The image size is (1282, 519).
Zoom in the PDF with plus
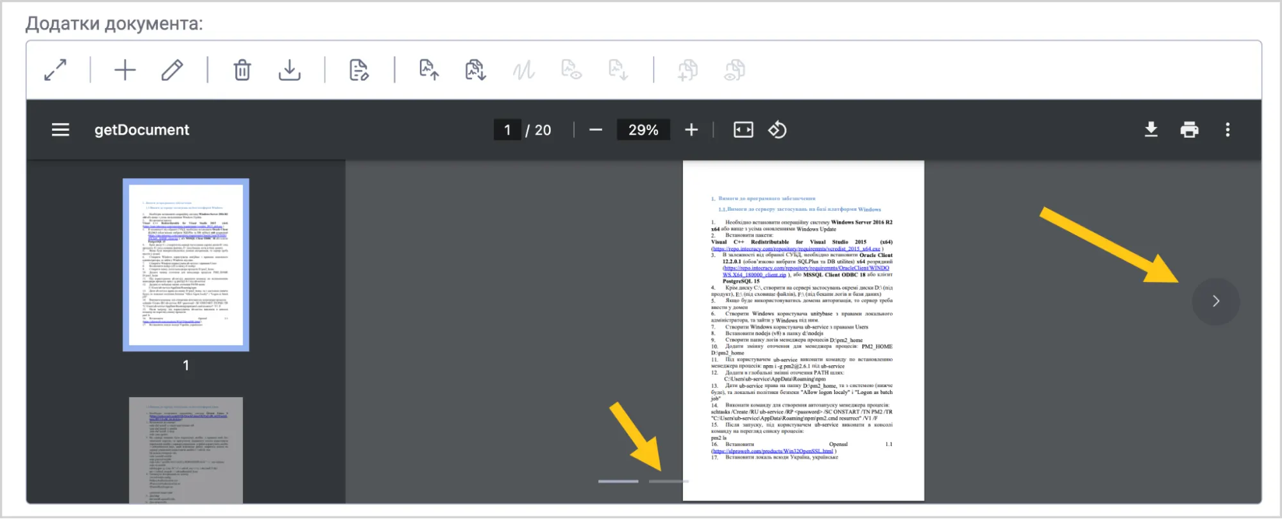[x=691, y=130]
